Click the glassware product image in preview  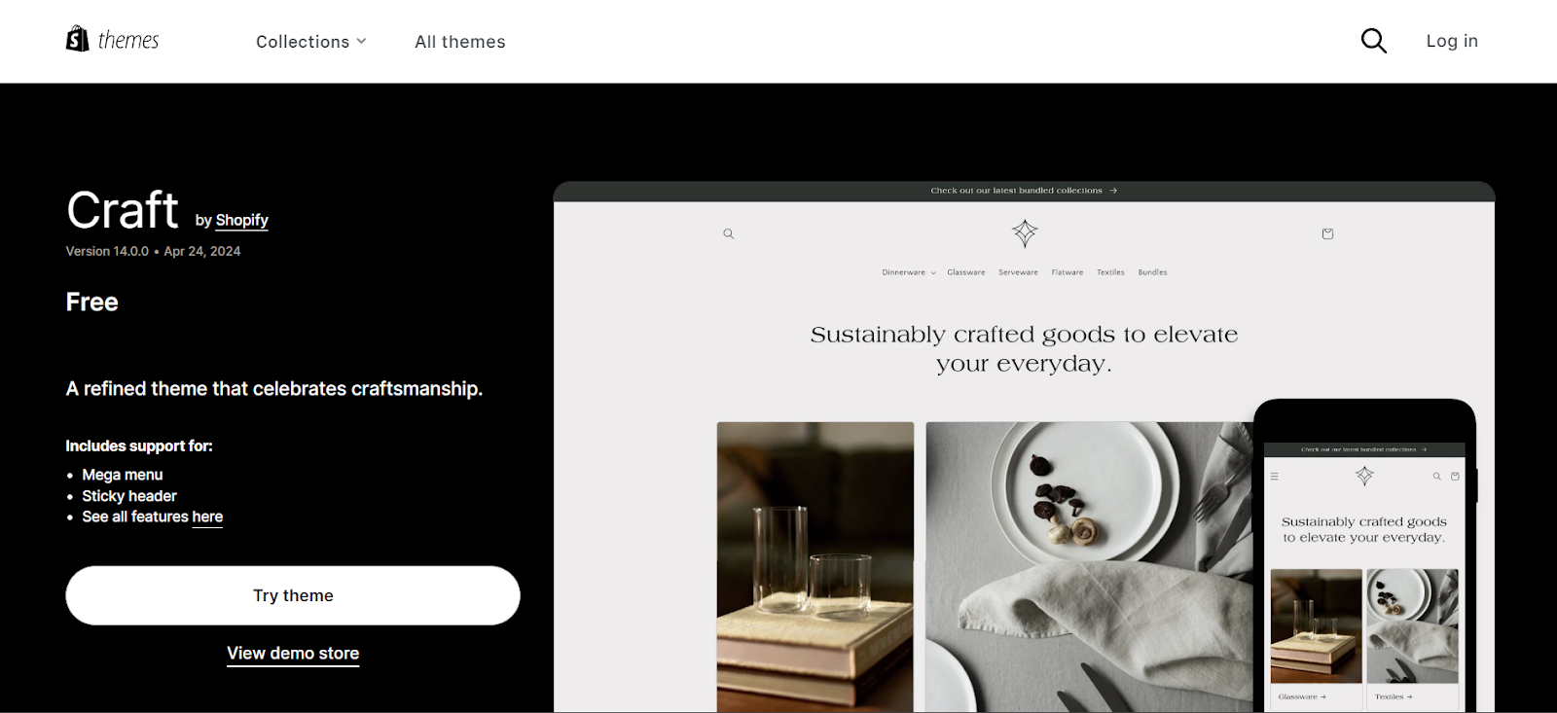click(x=815, y=567)
